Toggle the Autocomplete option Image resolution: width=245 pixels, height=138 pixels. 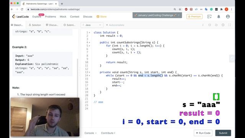pos(115,25)
